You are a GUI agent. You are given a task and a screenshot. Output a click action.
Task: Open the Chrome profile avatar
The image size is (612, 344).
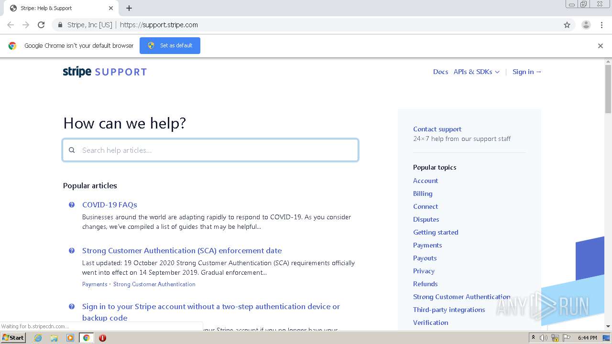[x=586, y=25]
